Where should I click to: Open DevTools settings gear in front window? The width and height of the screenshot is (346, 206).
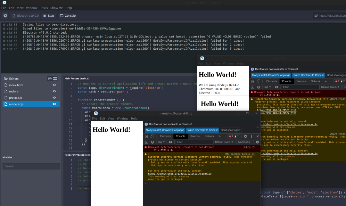pyautogui.click(x=245, y=136)
